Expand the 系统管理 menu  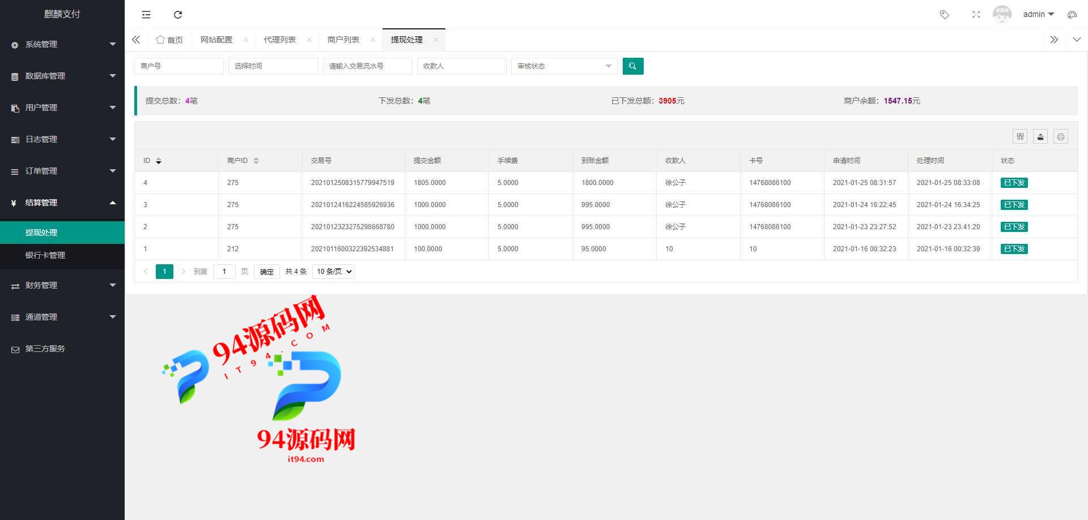(x=62, y=44)
